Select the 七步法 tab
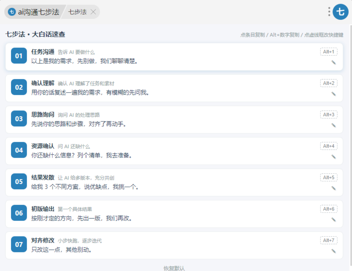 pos(81,12)
